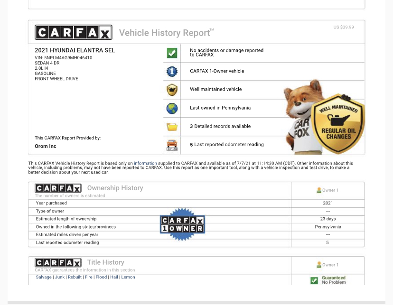
Task: Click 'CARFAX 1-Owner vehicle' text
Action: [x=217, y=71]
